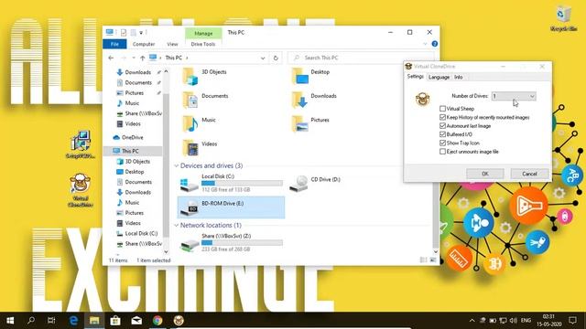Open the Windows Start menu
Screen dimensions: 586x329
[10, 321]
